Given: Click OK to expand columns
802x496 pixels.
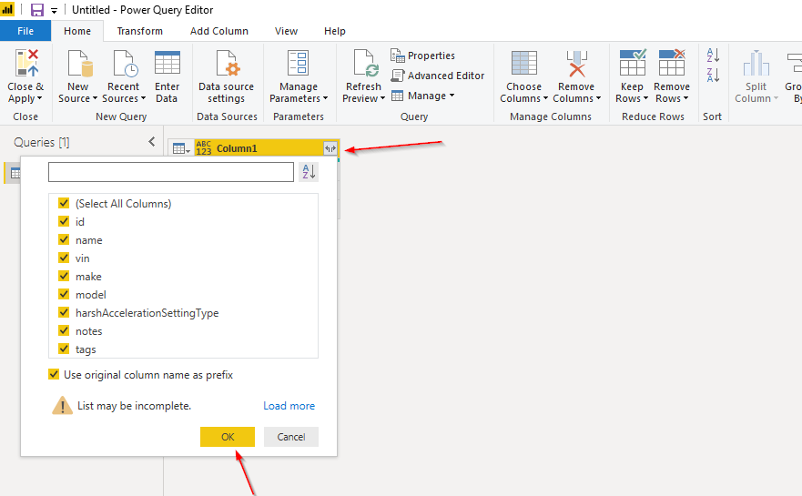Looking at the screenshot, I should pos(228,437).
